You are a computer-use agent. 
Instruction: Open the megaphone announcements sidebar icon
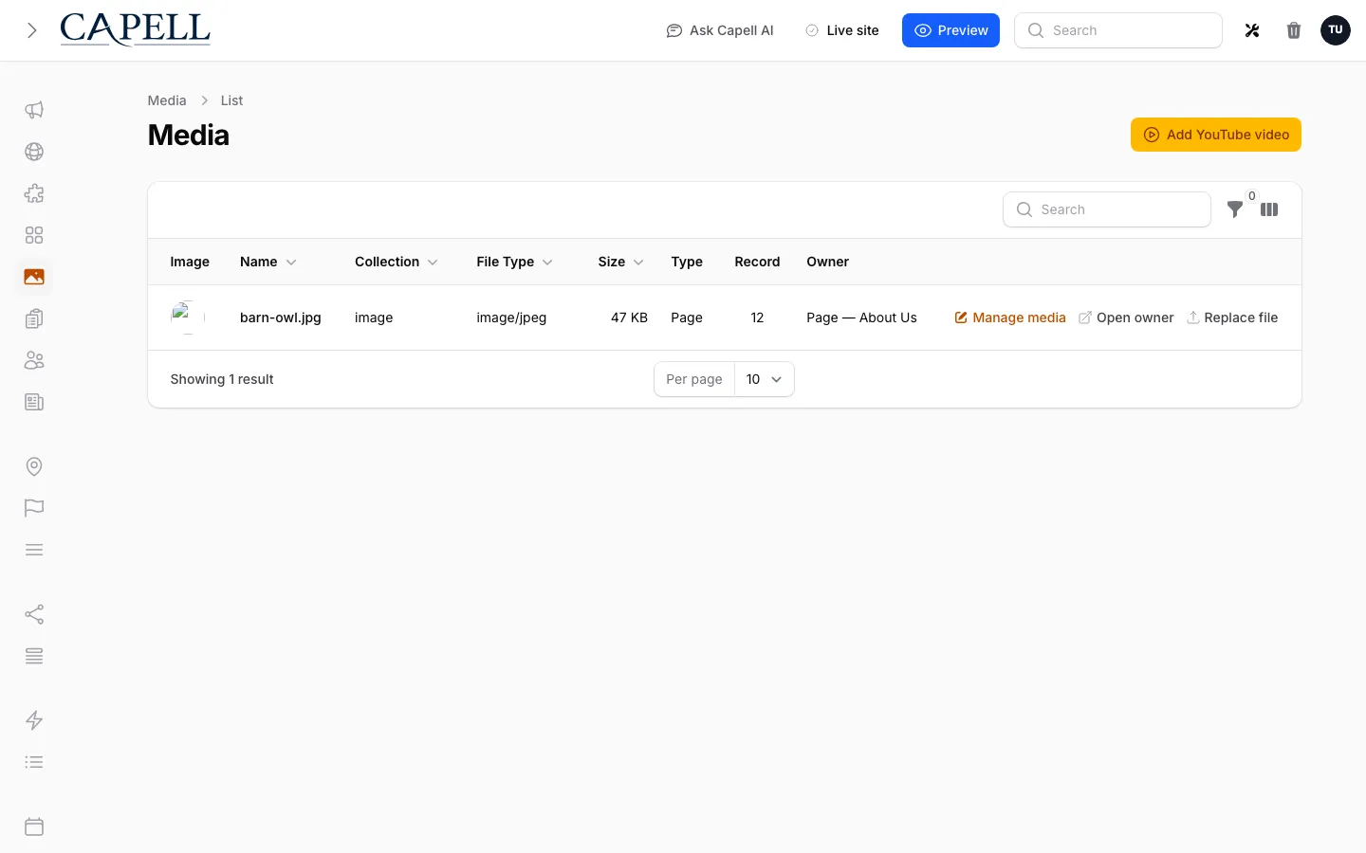[34, 110]
